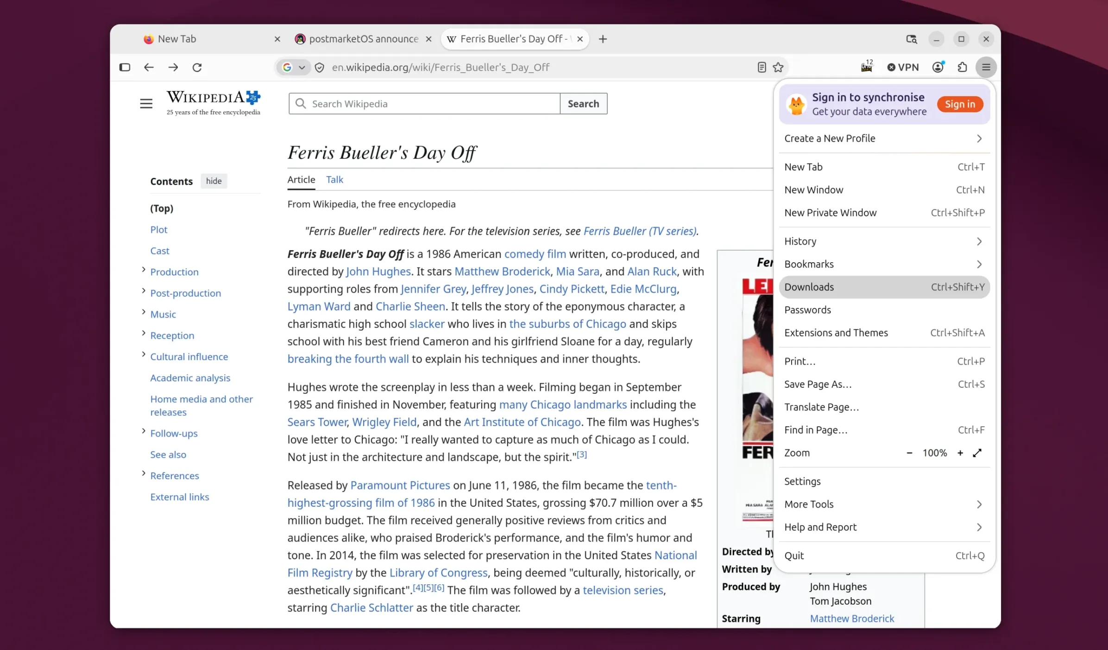Click the orange Sign in button

pos(960,104)
